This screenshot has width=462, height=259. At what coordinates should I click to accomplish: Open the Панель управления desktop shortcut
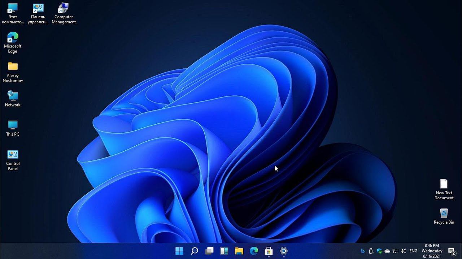pyautogui.click(x=38, y=14)
